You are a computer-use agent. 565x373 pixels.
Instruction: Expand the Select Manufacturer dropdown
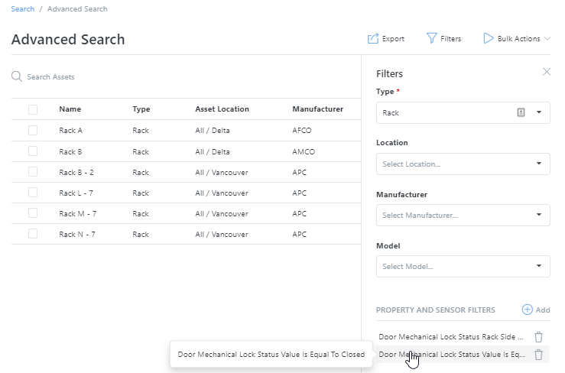tap(463, 215)
